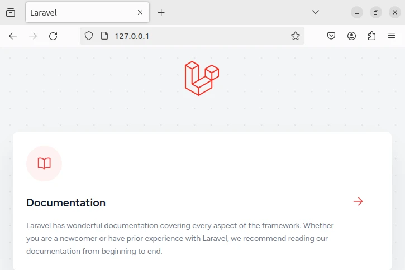Click the page info icon in address bar
This screenshot has height=270, width=405.
click(104, 36)
